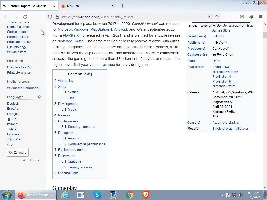Viewport: 267px width, 200px height.
Task: Switch to Français language version
Action: (13, 114)
